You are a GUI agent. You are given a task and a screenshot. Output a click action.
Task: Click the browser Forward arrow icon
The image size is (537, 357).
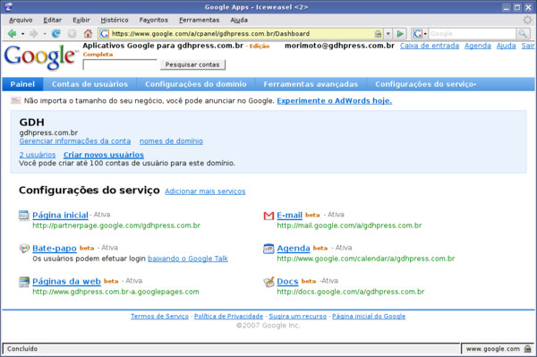click(x=34, y=33)
